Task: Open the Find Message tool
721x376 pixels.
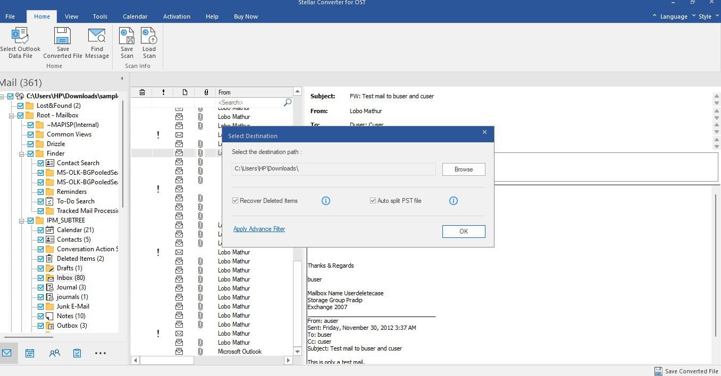Action: pyautogui.click(x=97, y=36)
